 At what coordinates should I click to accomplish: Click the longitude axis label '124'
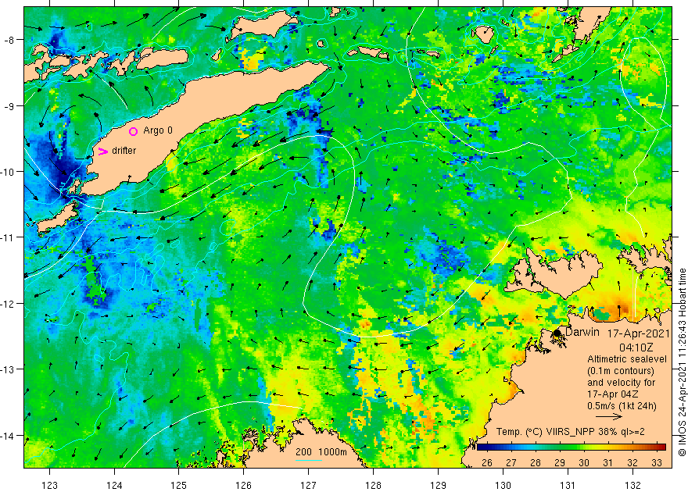click(x=114, y=485)
